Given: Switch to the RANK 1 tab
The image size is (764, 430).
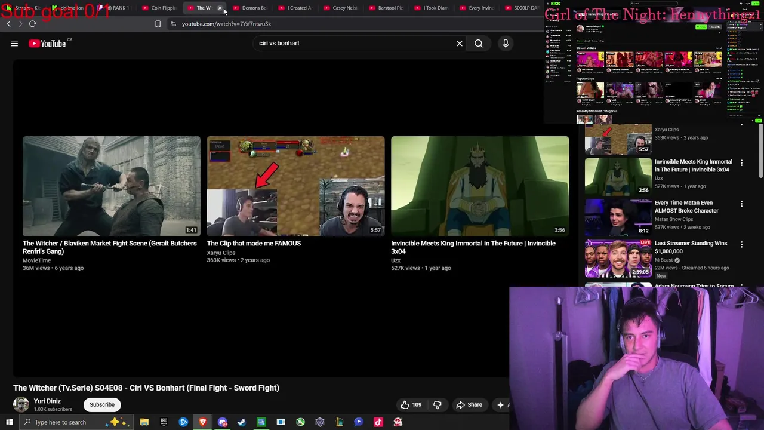Looking at the screenshot, I should point(113,8).
